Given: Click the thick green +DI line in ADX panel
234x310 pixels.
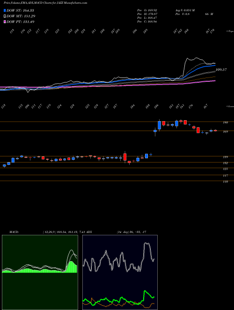Looking at the screenshot, I should pyautogui.click(x=145, y=291).
